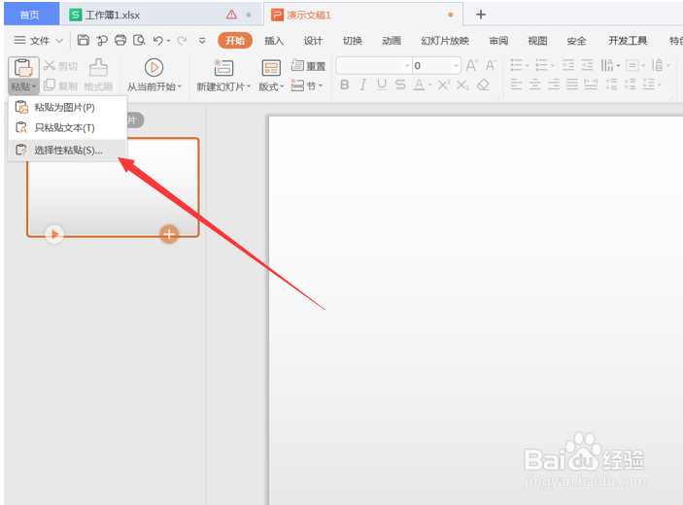The width and height of the screenshot is (683, 505).
Task: Click the bullet list icon
Action: click(x=517, y=66)
